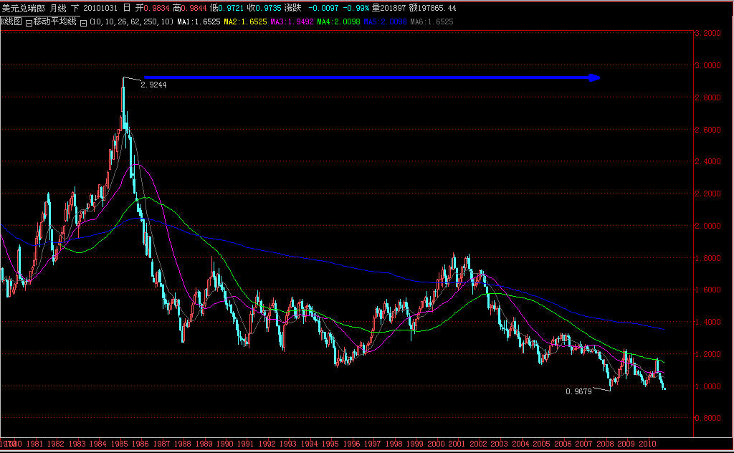The height and width of the screenshot is (453, 734).
Task: Click the 2.9244 peak price label
Action: pos(153,85)
